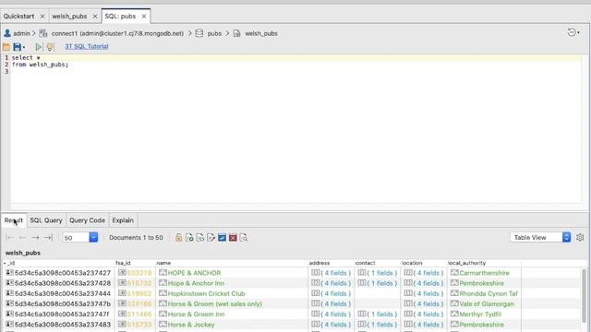Click the edit document pencil icon
Viewport: 591px width, 332px height.
211,238
